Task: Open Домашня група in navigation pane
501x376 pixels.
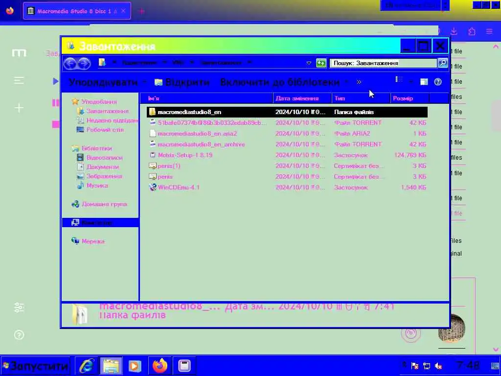Action: (99, 204)
